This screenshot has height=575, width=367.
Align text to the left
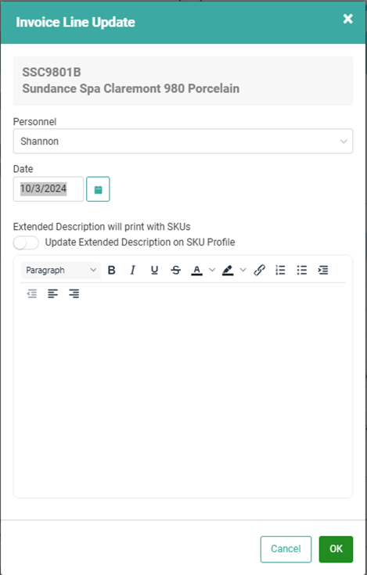tap(52, 293)
